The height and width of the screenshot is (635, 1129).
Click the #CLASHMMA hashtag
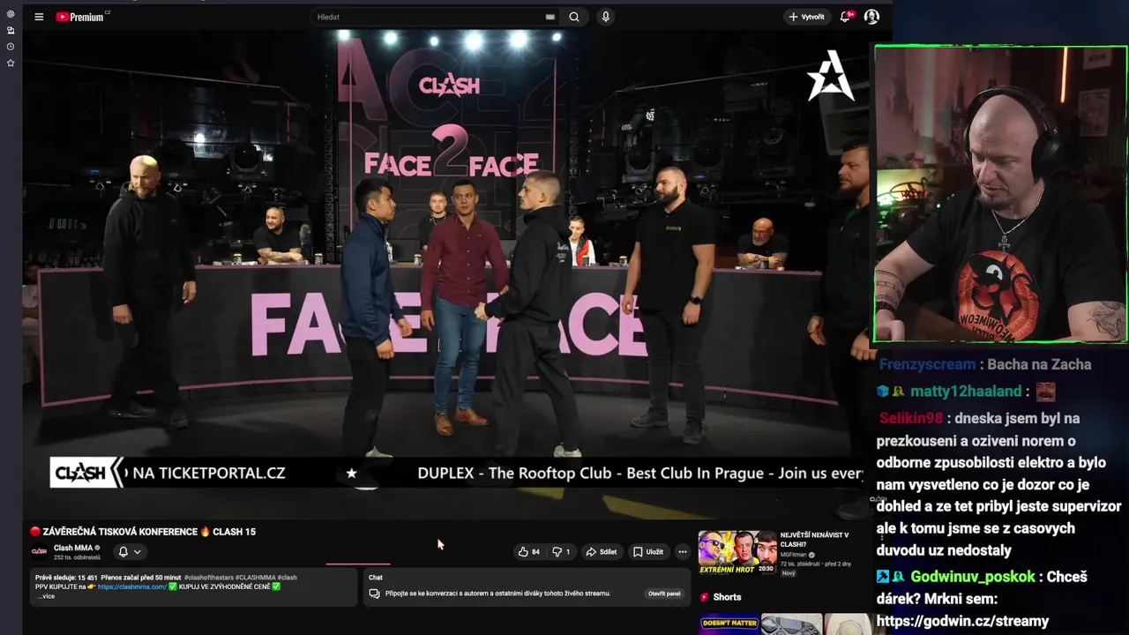pos(255,578)
